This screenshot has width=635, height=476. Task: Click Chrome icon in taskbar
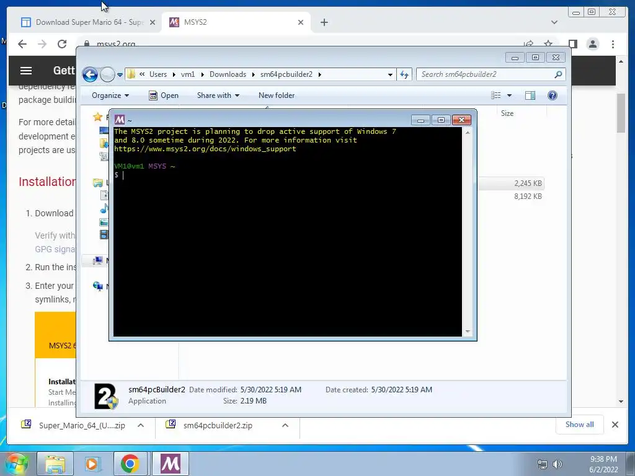[130, 464]
